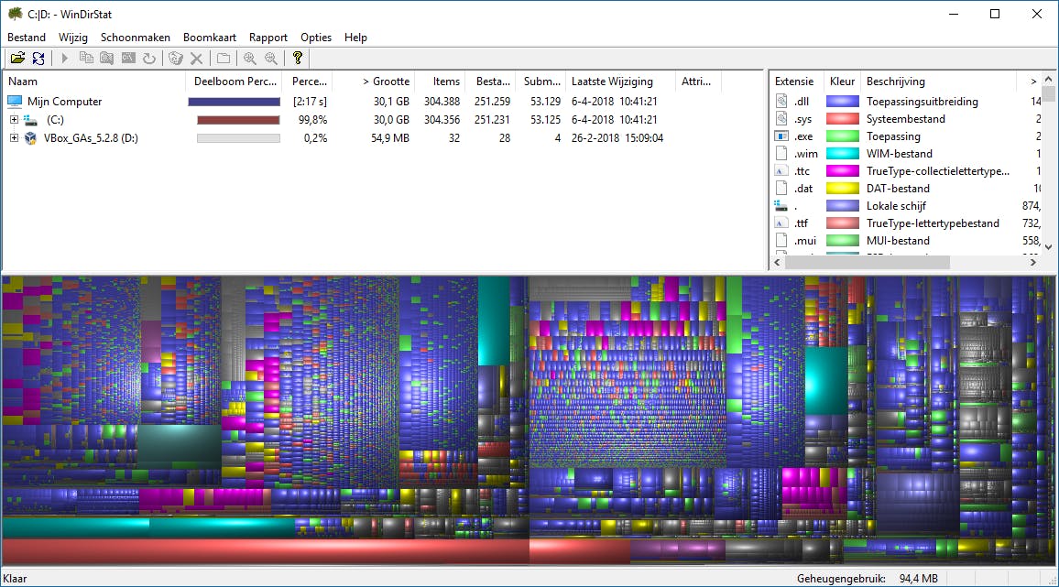Click the copy path toolbar icon
The width and height of the screenshot is (1059, 587).
(x=86, y=59)
